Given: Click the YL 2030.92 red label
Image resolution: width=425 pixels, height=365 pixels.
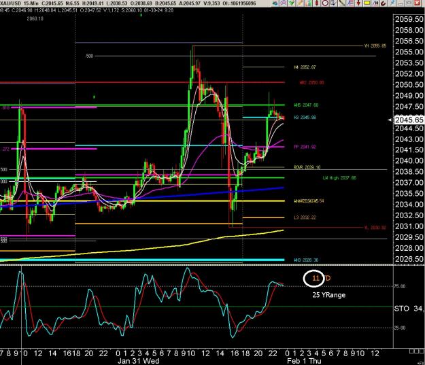Looking at the screenshot, I should click(375, 227).
